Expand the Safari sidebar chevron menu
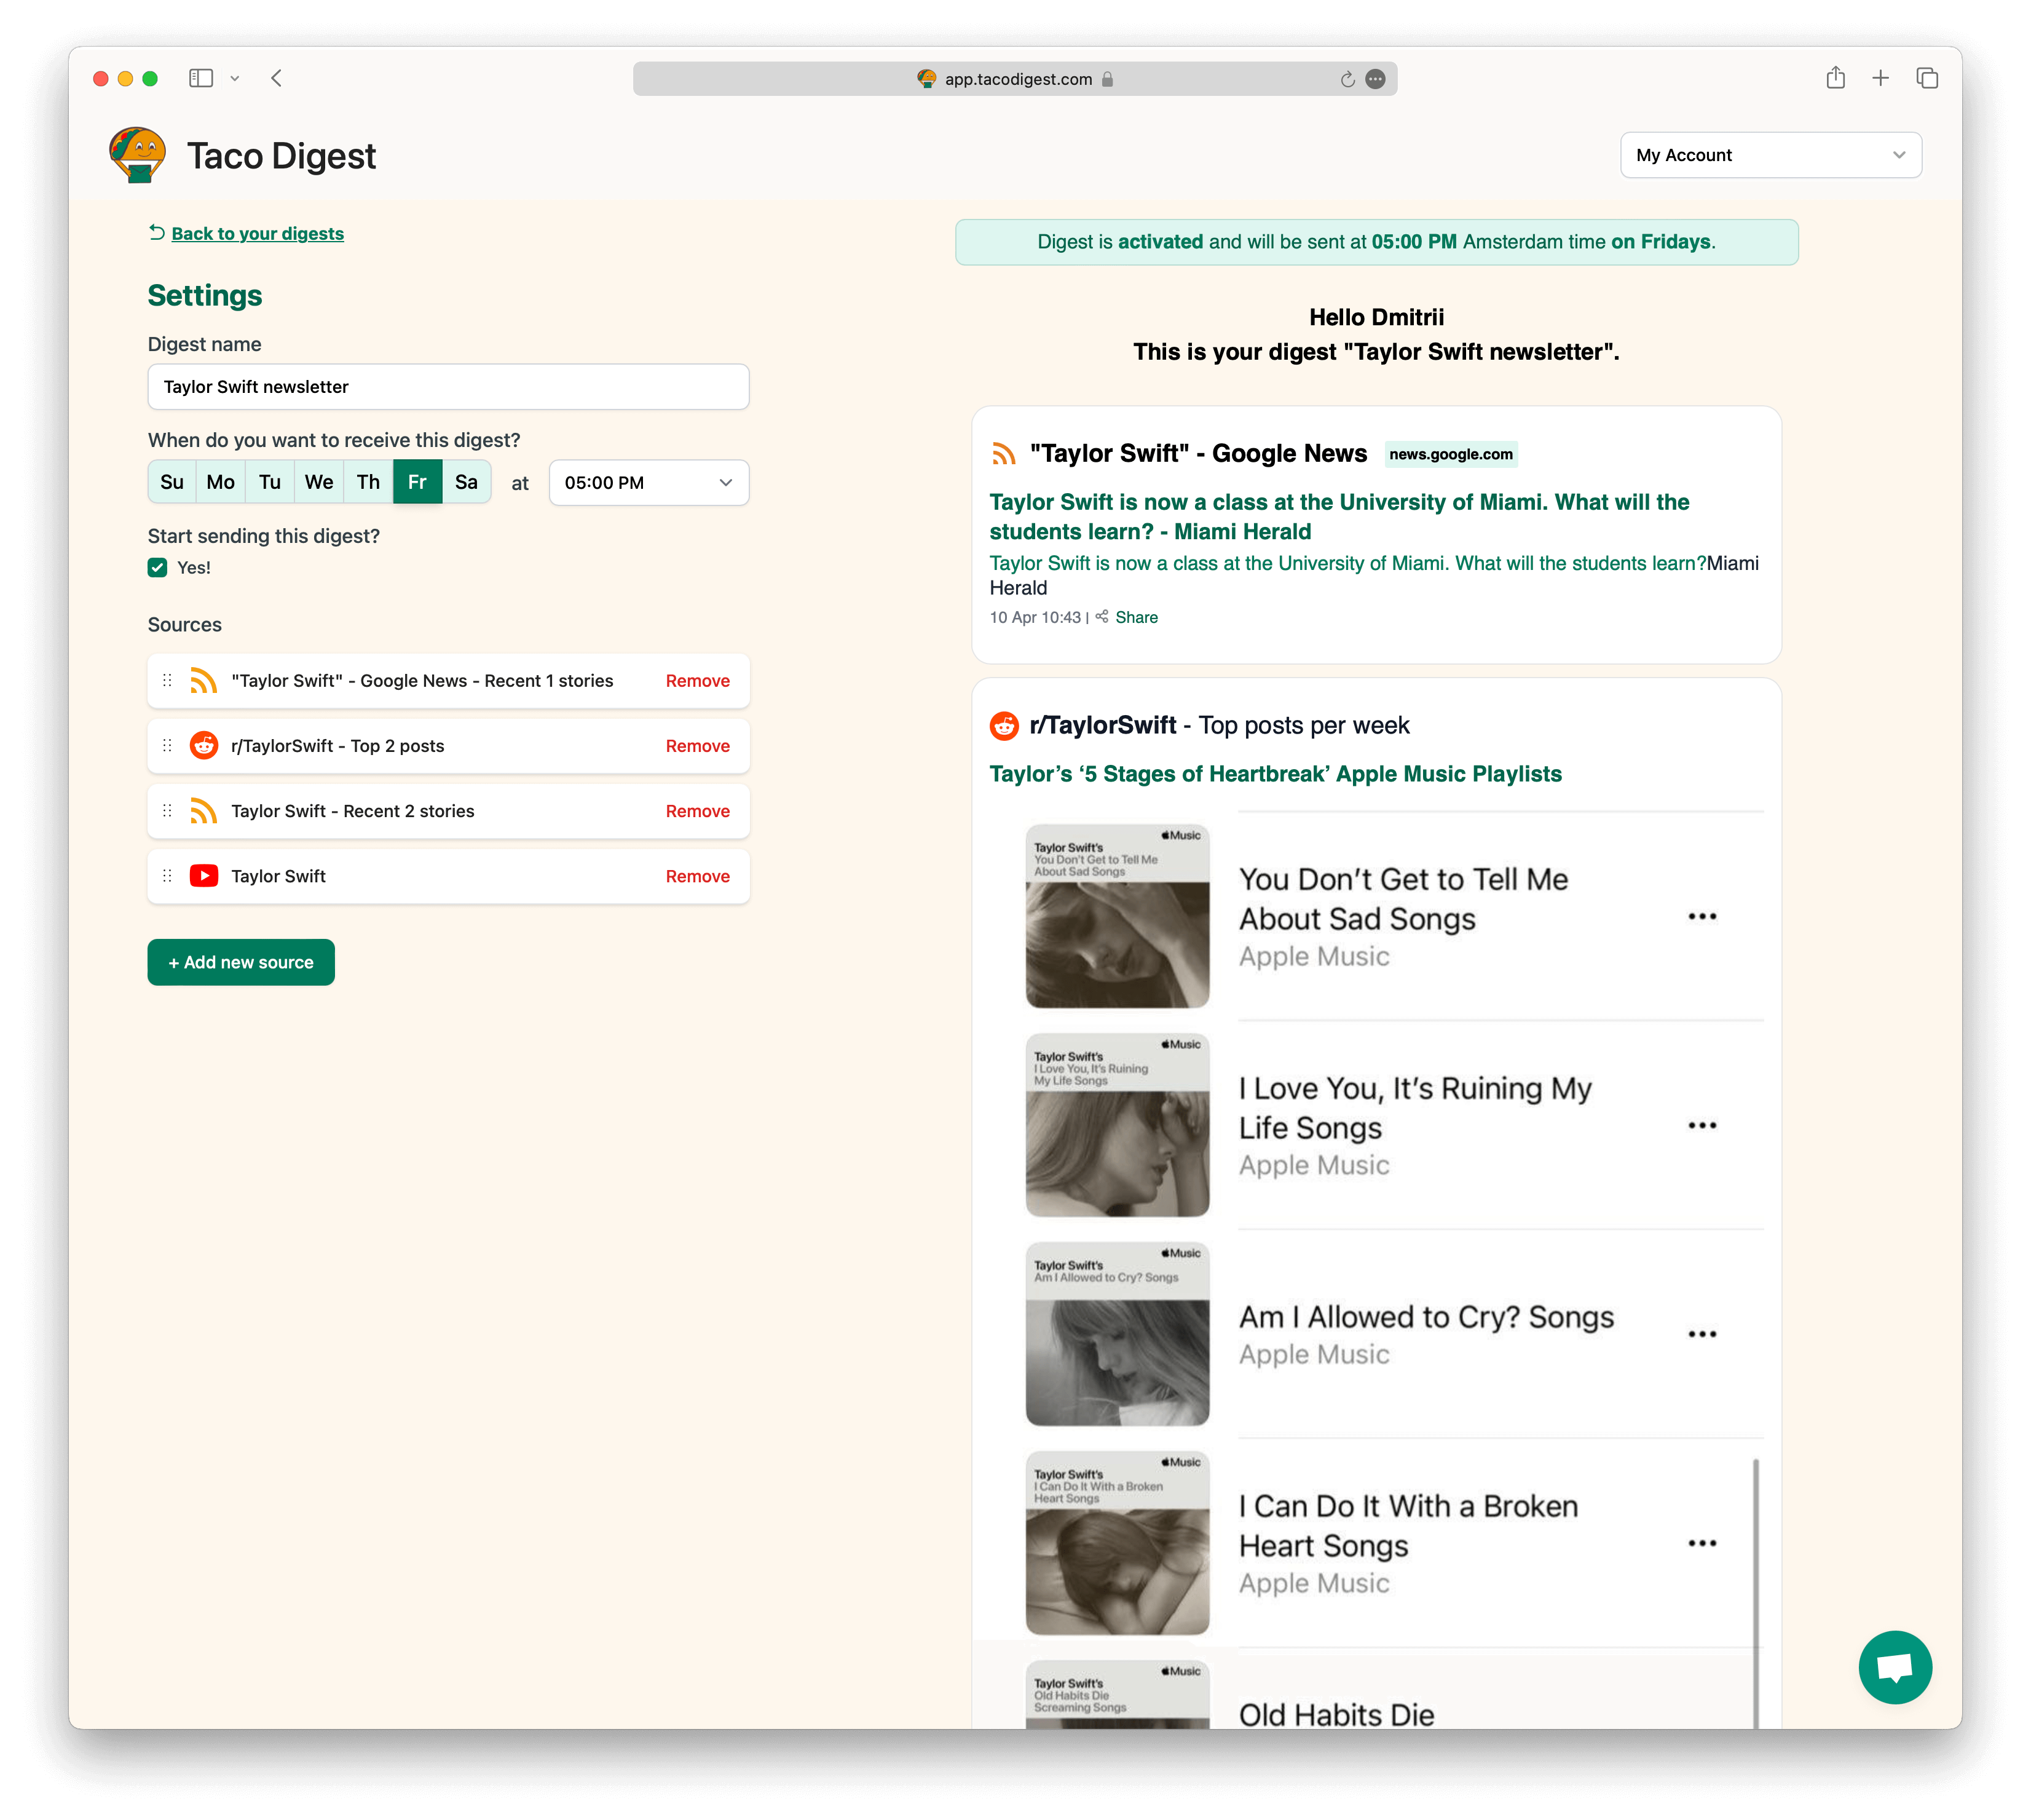This screenshot has height=1820, width=2031. (x=235, y=78)
